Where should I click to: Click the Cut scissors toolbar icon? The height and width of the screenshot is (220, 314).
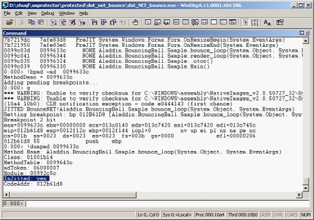point(22,22)
